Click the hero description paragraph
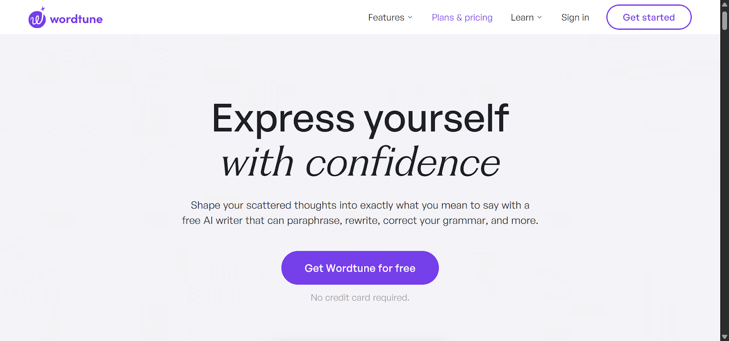The image size is (729, 341). 359,212
